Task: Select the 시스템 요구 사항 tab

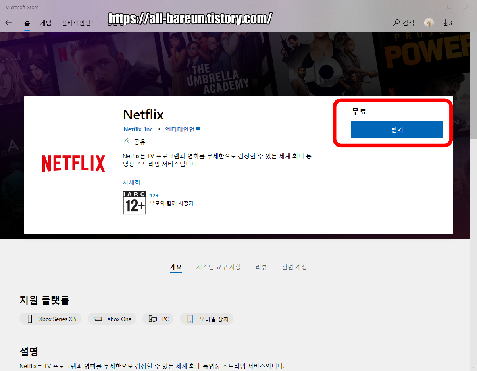Action: 219,267
